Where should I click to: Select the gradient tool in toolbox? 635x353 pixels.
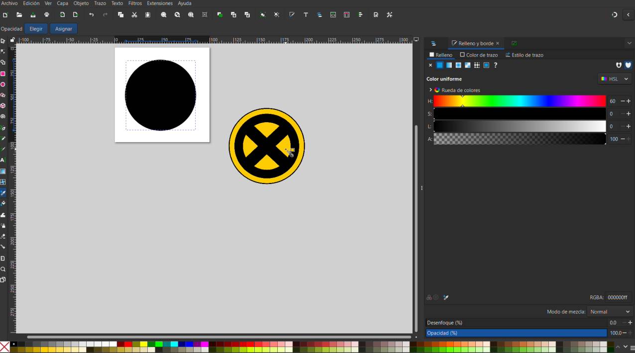3,171
